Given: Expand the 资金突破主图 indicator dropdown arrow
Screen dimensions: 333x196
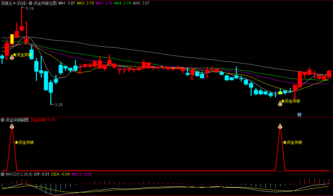Looking at the screenshot, I should pos(30,3).
